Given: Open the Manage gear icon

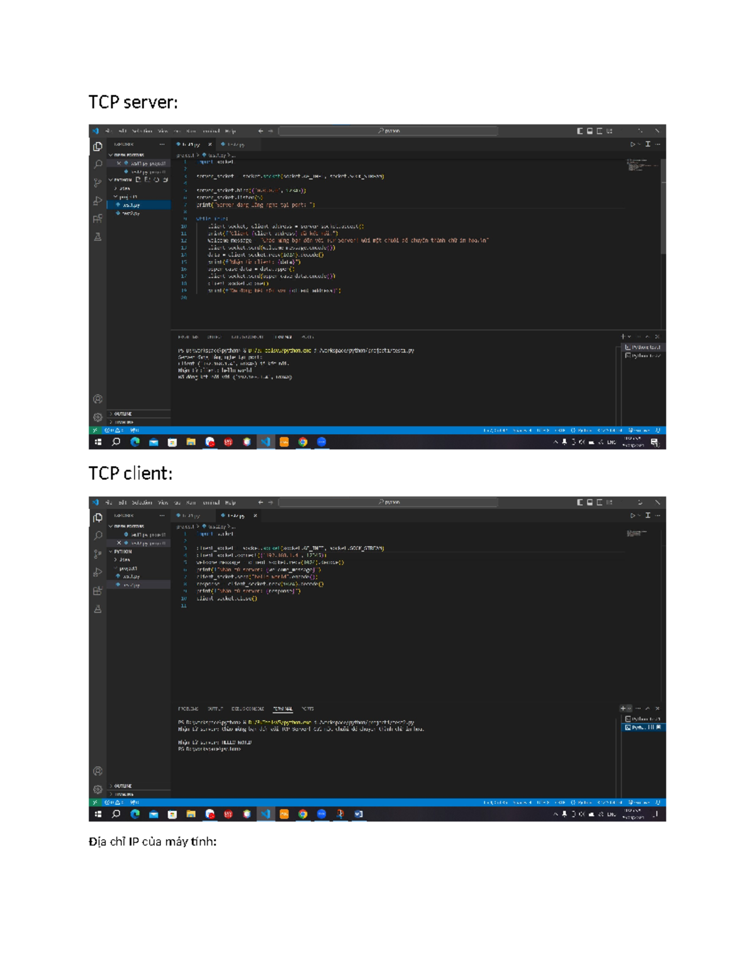Looking at the screenshot, I should click(96, 418).
